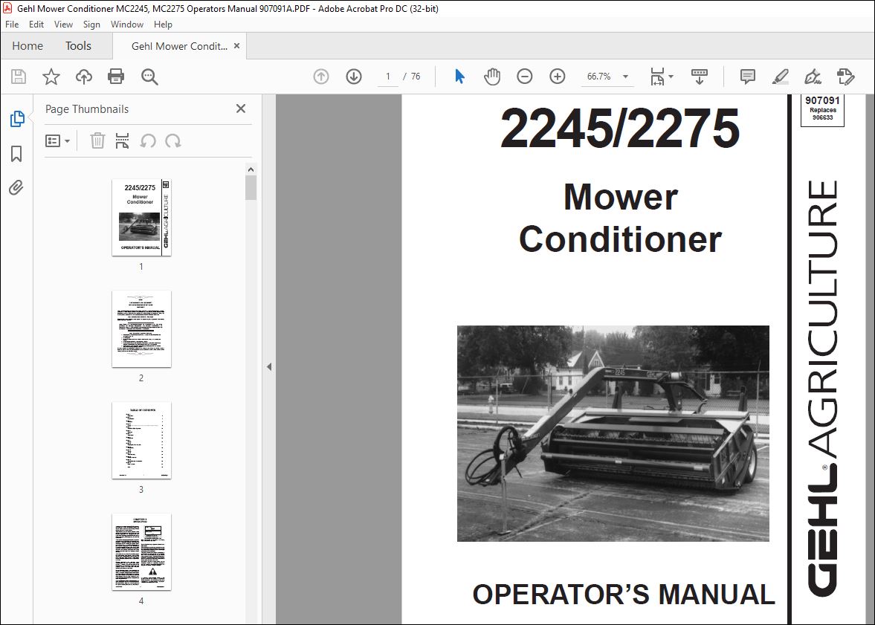875x625 pixels.
Task: Open the File menu
Action: 12,25
